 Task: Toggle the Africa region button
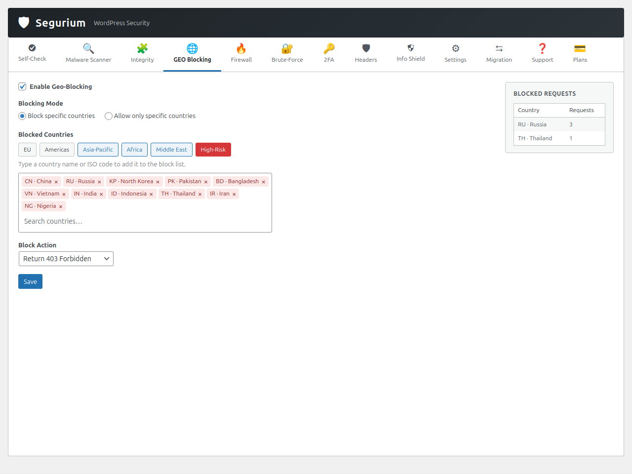point(134,150)
